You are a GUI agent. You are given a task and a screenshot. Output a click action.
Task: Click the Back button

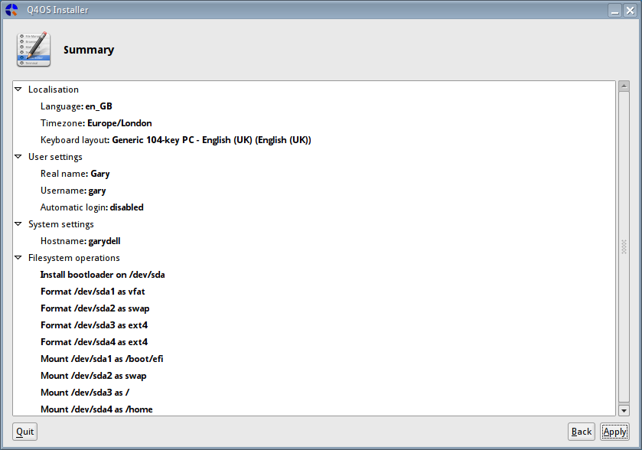tap(582, 432)
